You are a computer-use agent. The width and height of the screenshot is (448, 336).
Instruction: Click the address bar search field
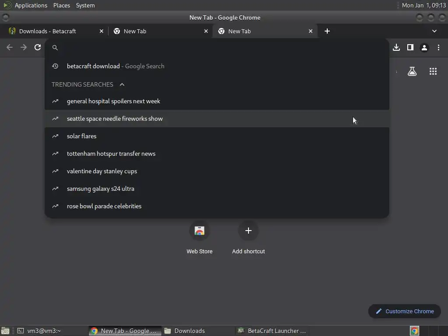[x=217, y=48]
